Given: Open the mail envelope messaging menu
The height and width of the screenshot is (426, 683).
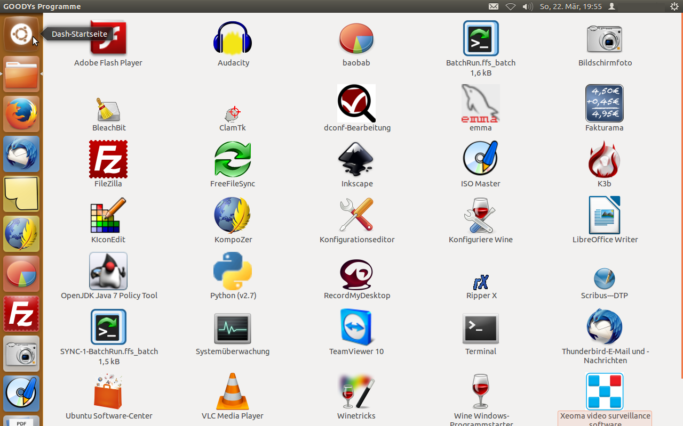Looking at the screenshot, I should (x=494, y=6).
